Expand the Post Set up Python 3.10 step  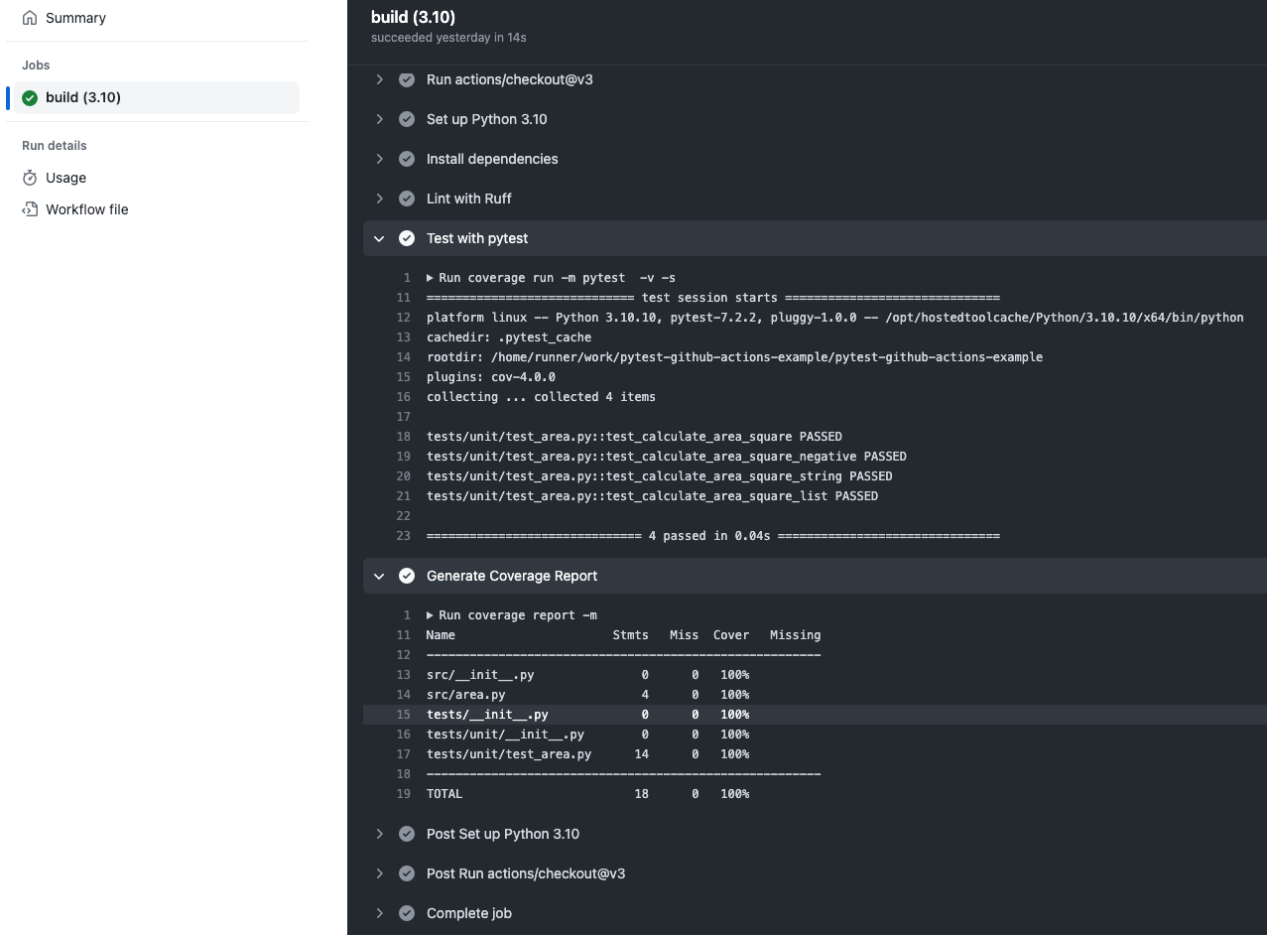point(379,833)
